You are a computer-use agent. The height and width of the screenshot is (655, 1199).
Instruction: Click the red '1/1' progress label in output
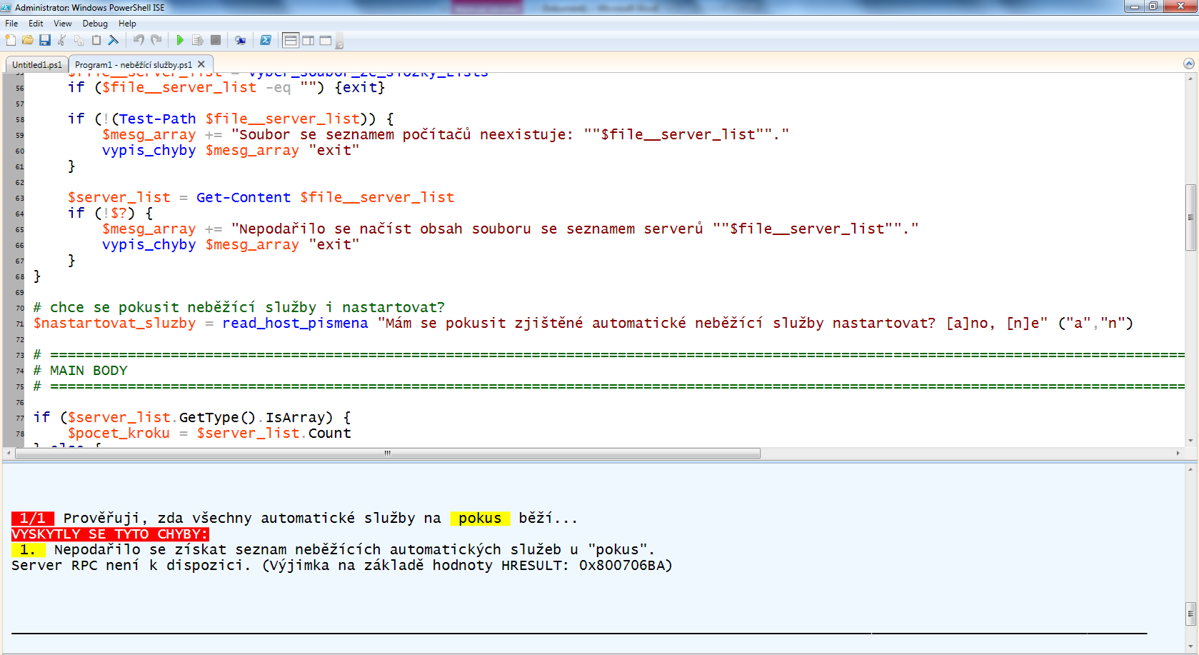click(32, 518)
